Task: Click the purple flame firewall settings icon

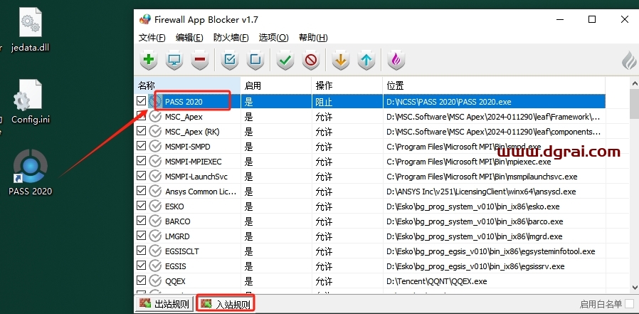Action: coord(396,61)
